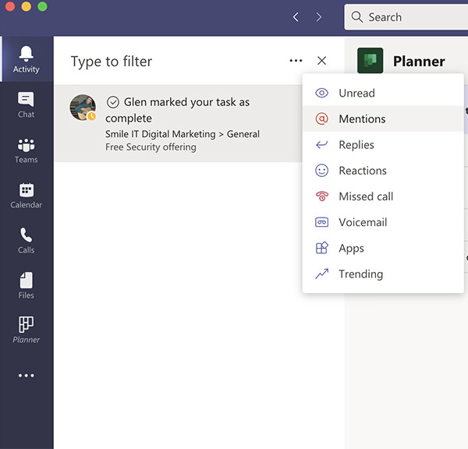Open Files in the sidebar

[27, 286]
